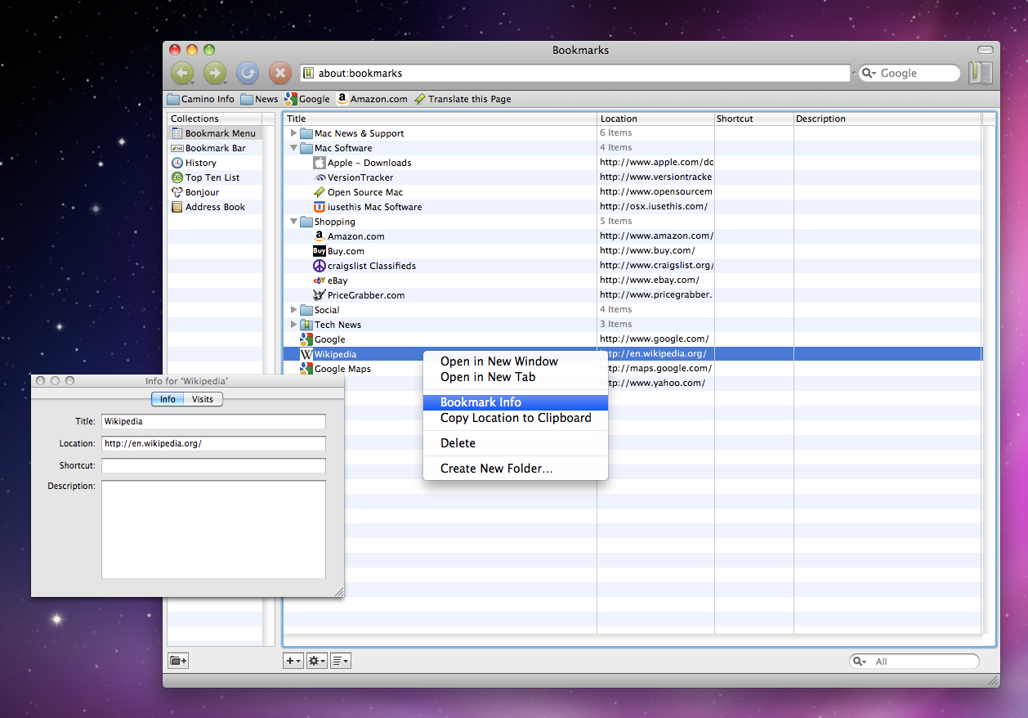
Task: Click the Translate this Page bookmarklet
Action: point(463,99)
